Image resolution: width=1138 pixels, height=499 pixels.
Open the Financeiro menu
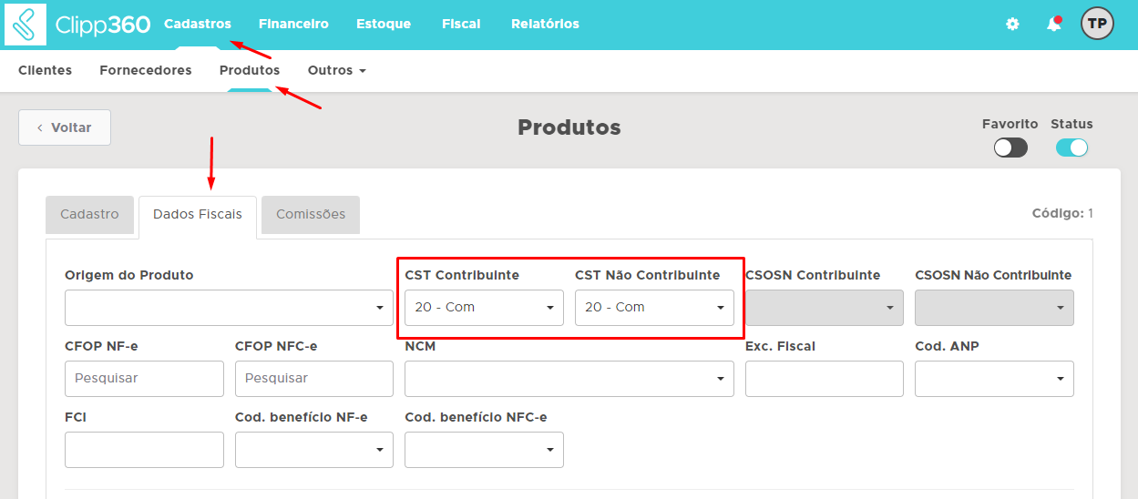tap(293, 25)
